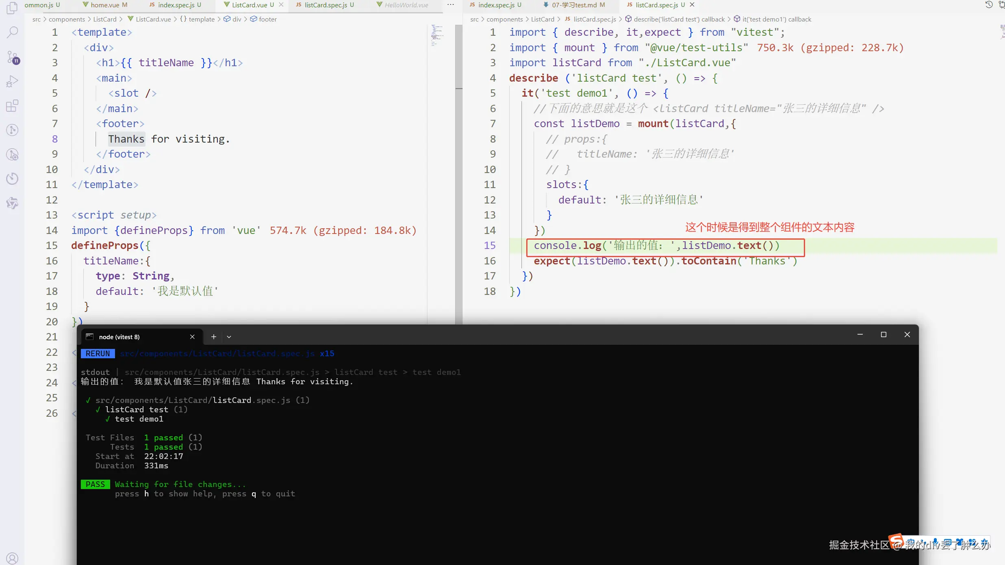This screenshot has width=1005, height=565.
Task: Open the Accounts icon at sidebar bottom
Action: (12, 558)
